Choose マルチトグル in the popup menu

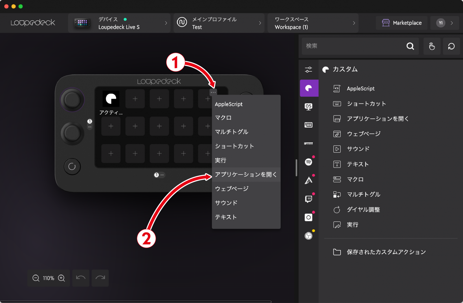click(246, 132)
